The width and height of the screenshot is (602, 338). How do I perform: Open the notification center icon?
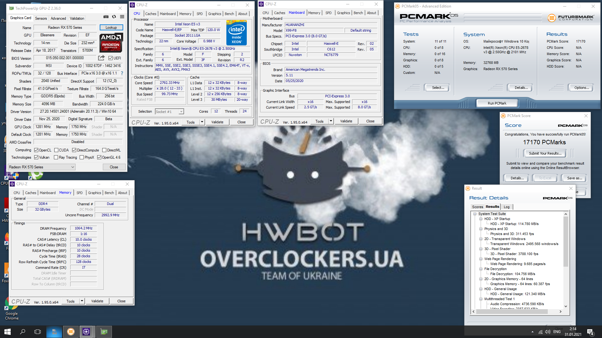tap(590, 332)
